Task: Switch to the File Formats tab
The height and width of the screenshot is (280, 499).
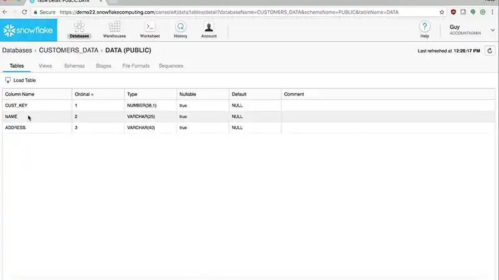Action: pyautogui.click(x=136, y=66)
